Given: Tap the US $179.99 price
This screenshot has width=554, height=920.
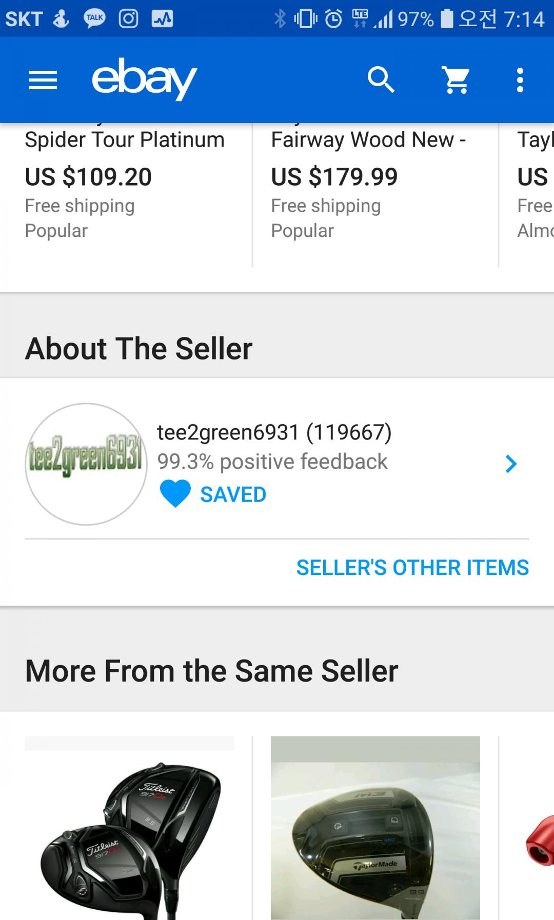Looking at the screenshot, I should point(334,177).
